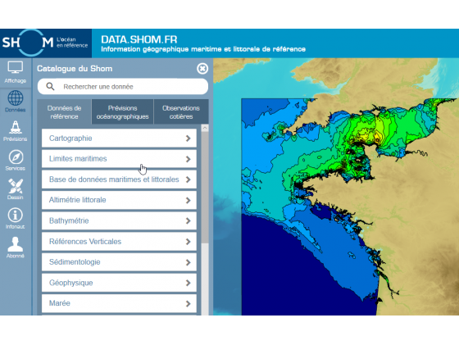Screen dimensions: 459x345
Task: Switch to the Observations côtières tab
Action: [181, 112]
